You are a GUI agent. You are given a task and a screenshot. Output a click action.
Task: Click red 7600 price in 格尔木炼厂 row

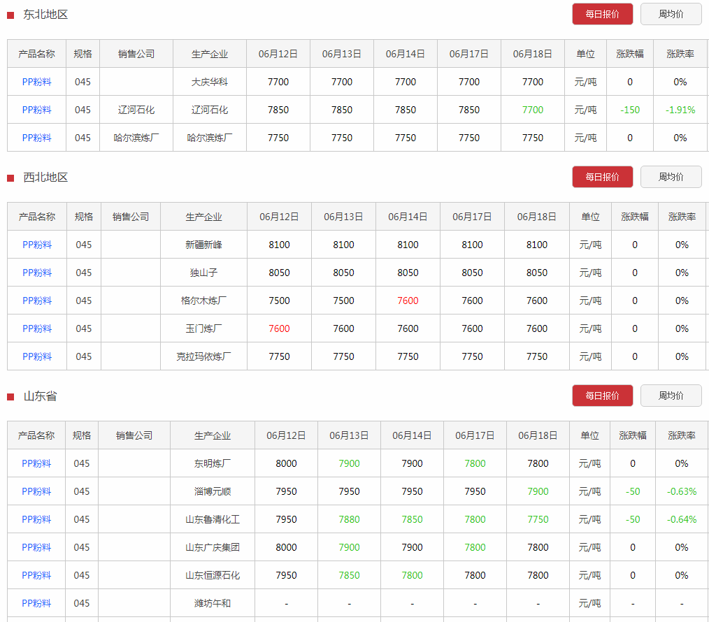[x=408, y=301]
